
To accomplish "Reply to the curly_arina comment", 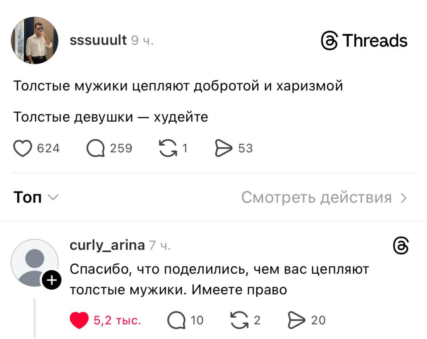I will pos(176,320).
